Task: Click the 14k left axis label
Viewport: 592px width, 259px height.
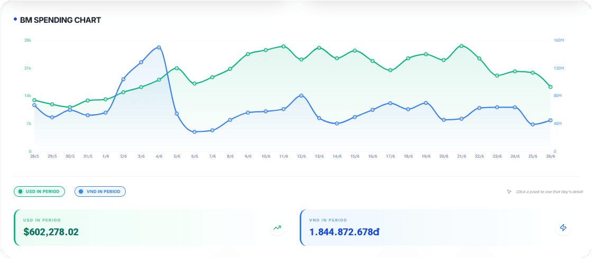Action: click(x=27, y=96)
